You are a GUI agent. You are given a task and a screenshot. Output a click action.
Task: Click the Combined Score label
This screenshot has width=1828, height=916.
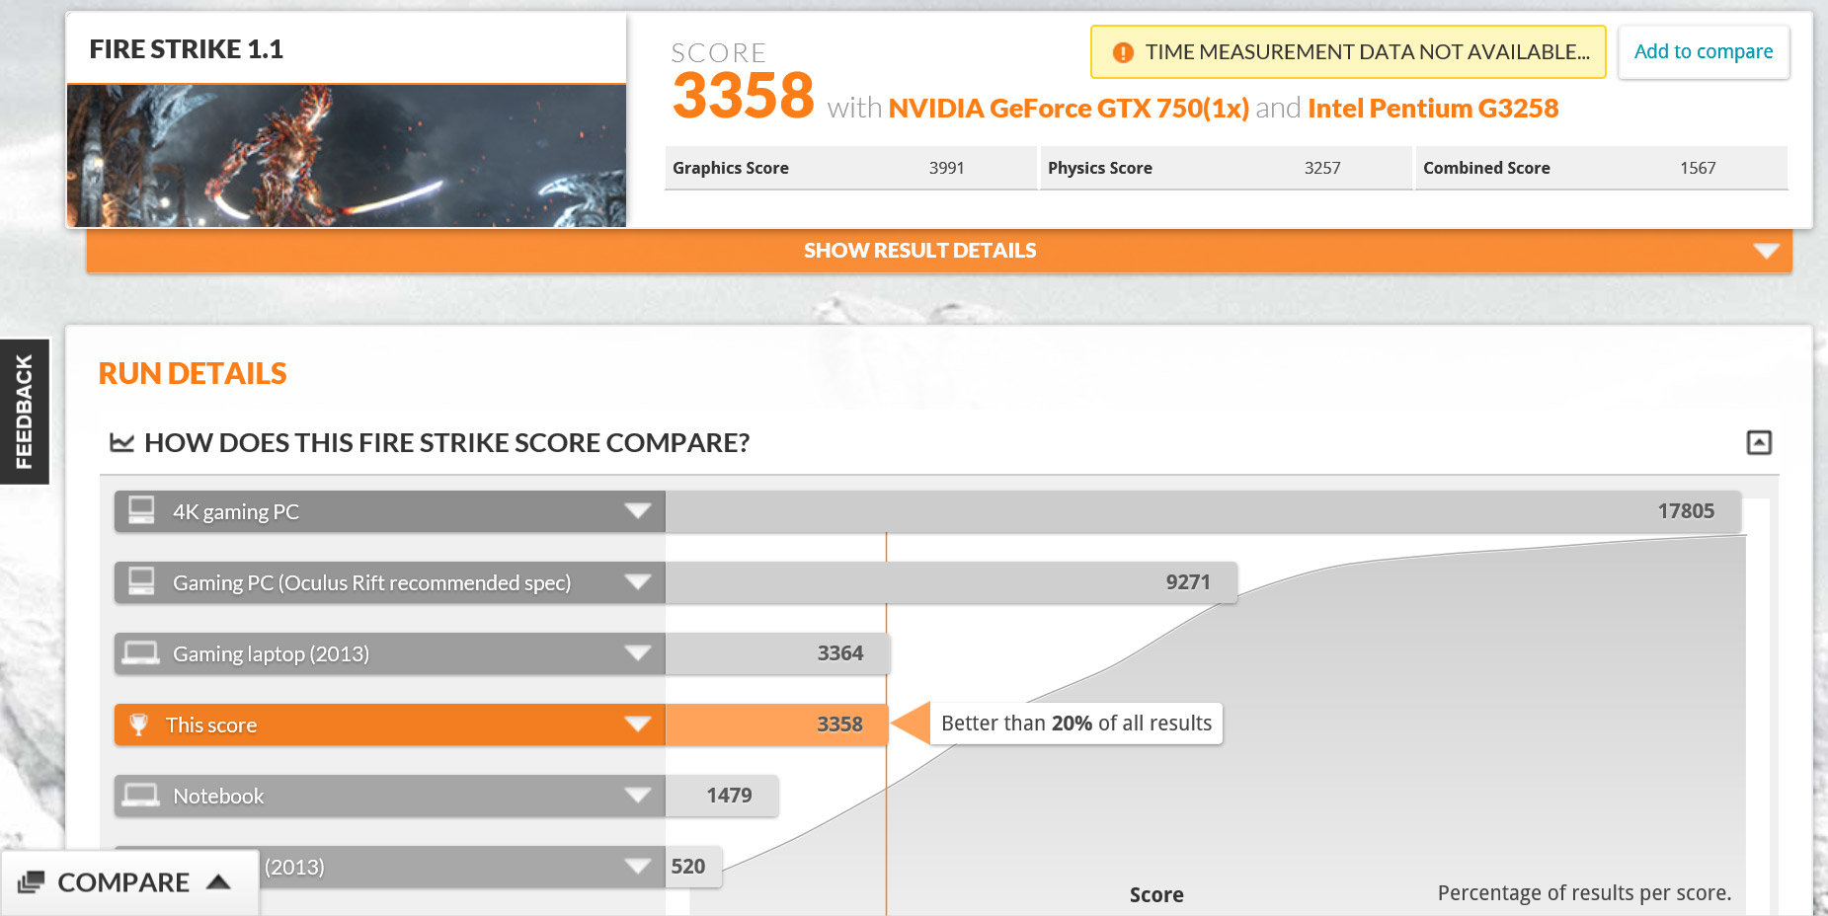click(x=1486, y=168)
